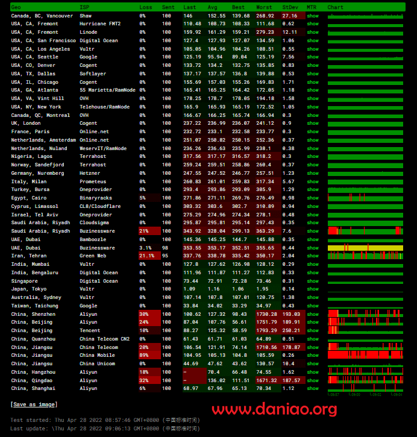
Task: Click the 1793.29 worst latency value
Action: [266, 330]
